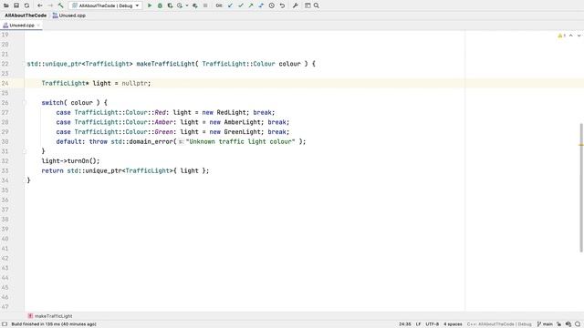Open the inspection warnings indicator
This screenshot has height=328, width=584.
point(562,36)
